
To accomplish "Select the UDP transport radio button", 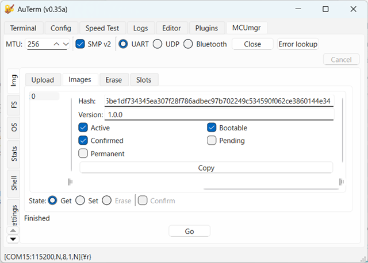I will pyautogui.click(x=157, y=44).
